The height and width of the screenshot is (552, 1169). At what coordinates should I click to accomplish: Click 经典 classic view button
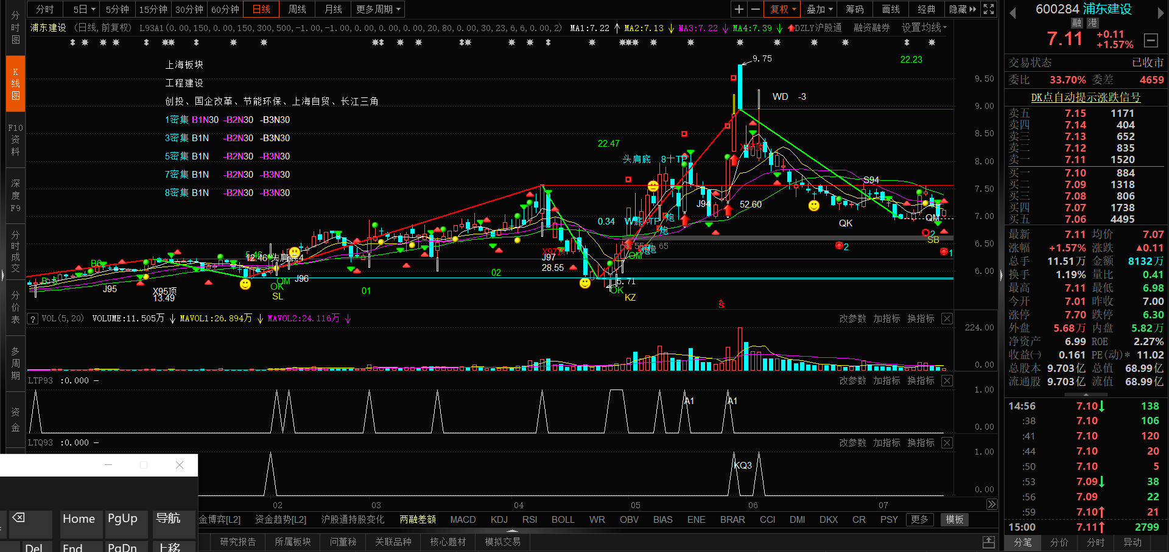[x=927, y=9]
